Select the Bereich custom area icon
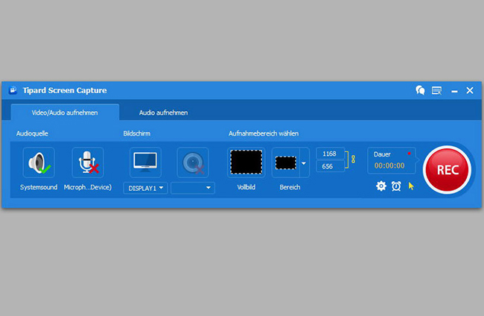The height and width of the screenshot is (316, 484). [285, 162]
